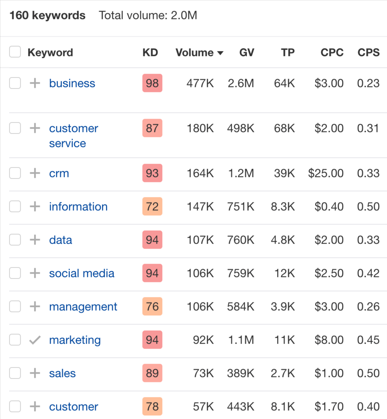Click the plus icon beside "information"
387x419 pixels.
34,206
